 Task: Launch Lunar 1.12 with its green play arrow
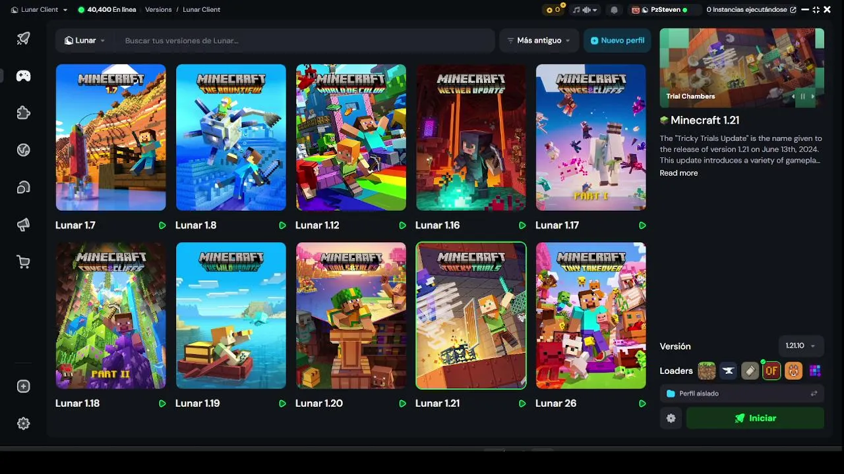point(402,225)
